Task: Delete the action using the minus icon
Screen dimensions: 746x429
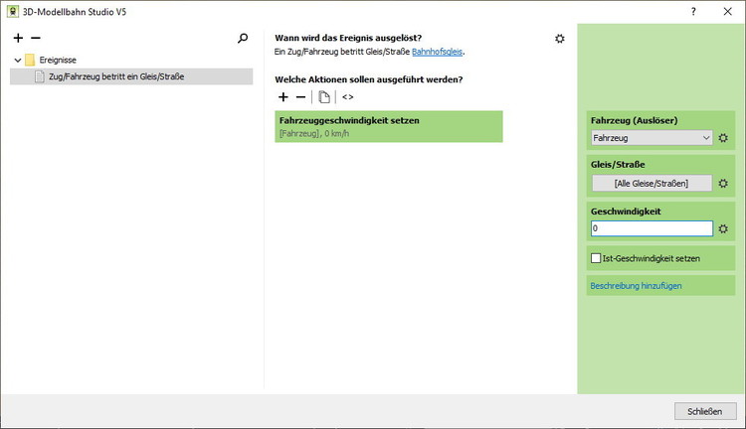Action: (x=301, y=97)
